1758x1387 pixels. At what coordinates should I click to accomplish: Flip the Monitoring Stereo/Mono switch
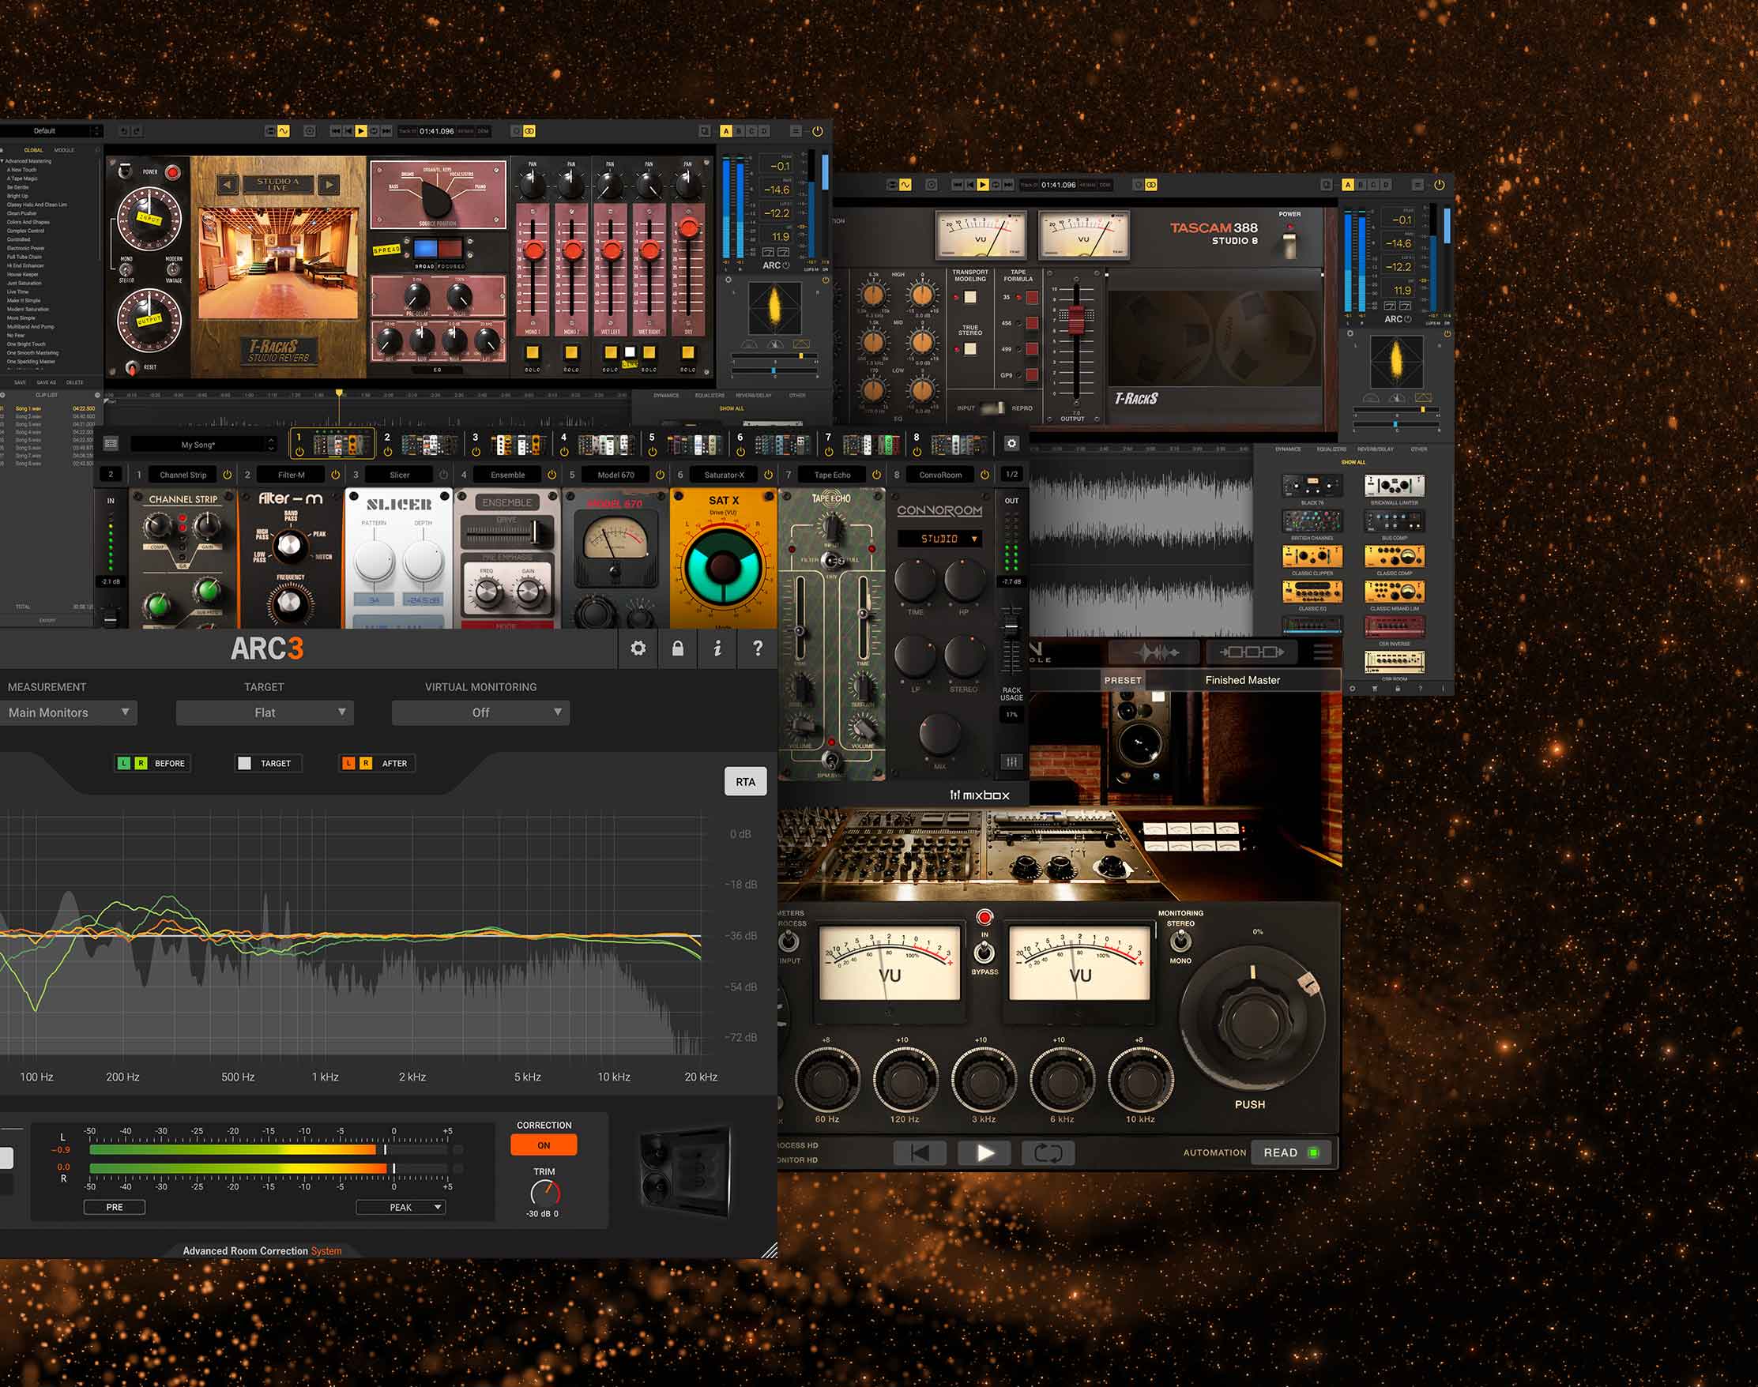(x=1180, y=942)
